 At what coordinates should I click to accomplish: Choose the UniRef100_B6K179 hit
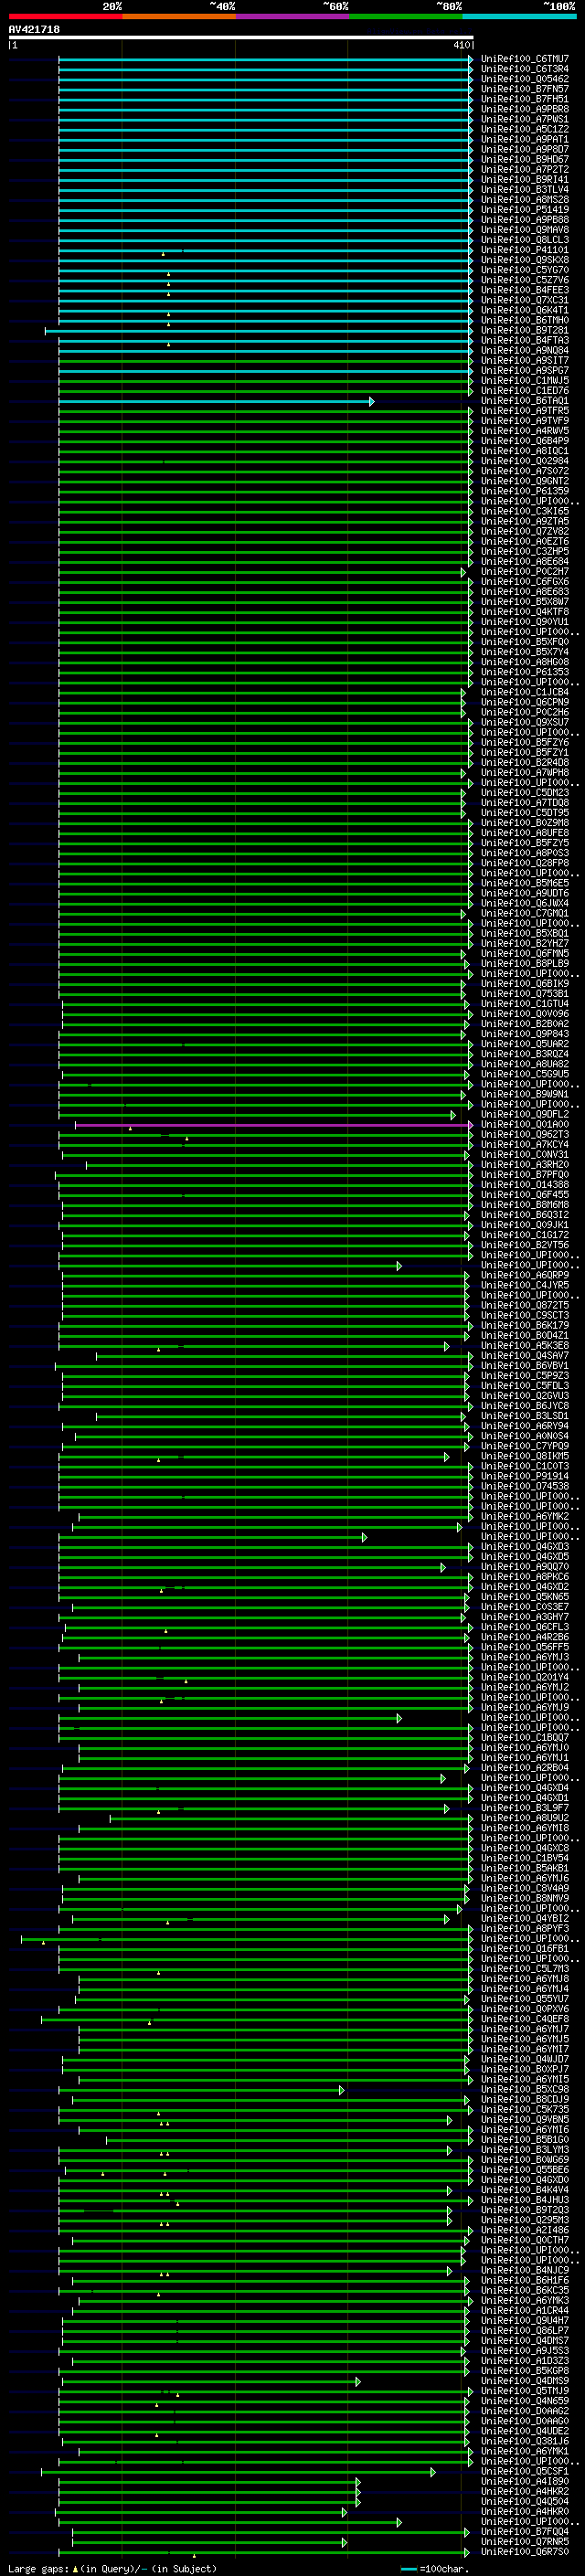pyautogui.click(x=525, y=1326)
